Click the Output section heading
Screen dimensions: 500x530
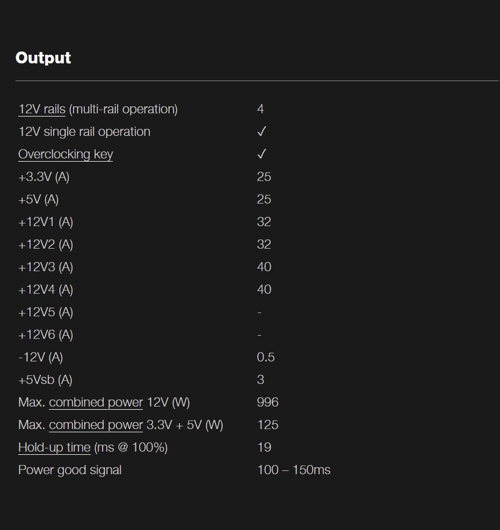[44, 58]
